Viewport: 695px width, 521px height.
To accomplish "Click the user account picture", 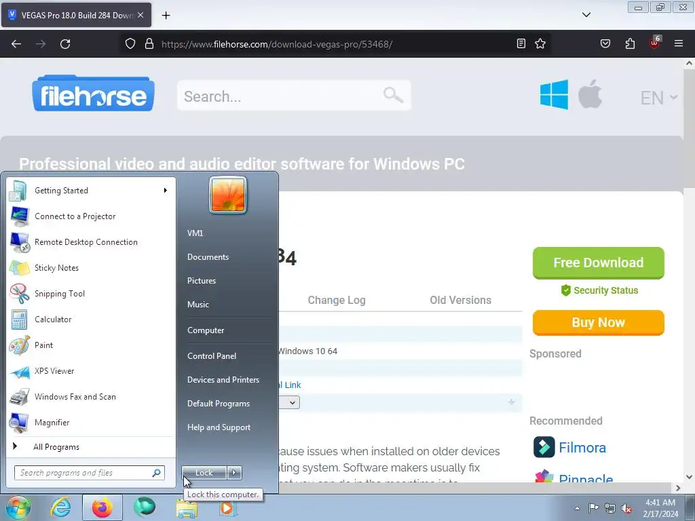I will 228,195.
